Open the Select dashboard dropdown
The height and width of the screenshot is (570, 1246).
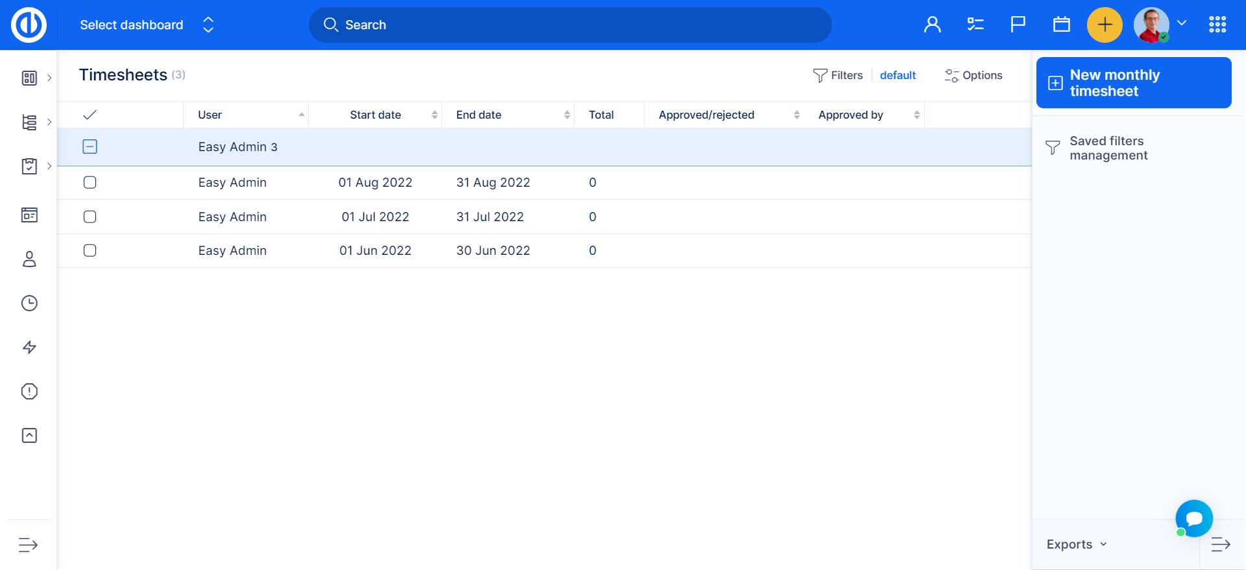[147, 25]
